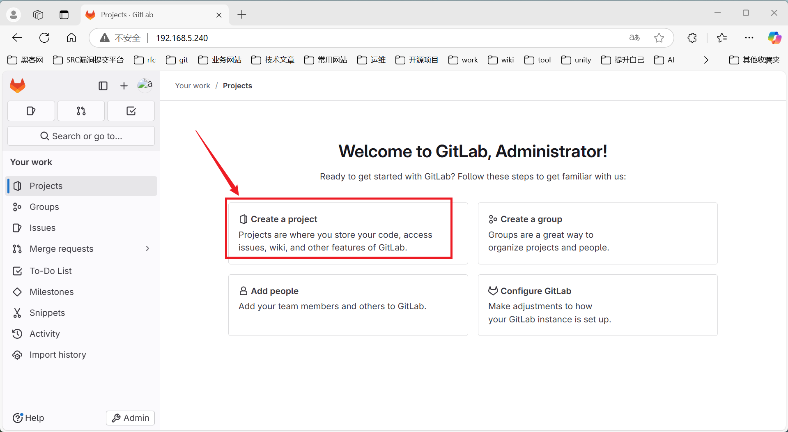The height and width of the screenshot is (432, 788).
Task: Click the Milestones diamond icon
Action: [17, 292]
